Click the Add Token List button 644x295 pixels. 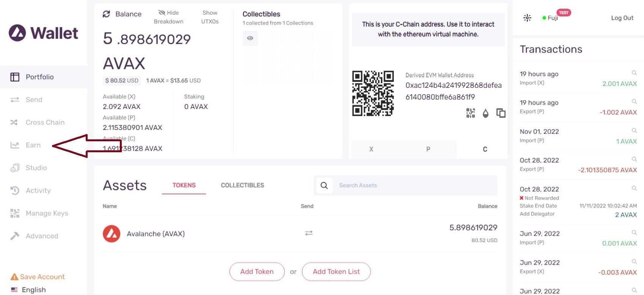click(x=336, y=272)
